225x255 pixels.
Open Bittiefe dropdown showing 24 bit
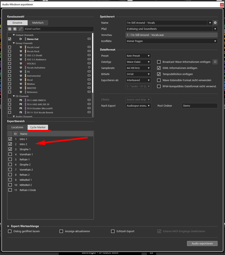click(x=138, y=74)
